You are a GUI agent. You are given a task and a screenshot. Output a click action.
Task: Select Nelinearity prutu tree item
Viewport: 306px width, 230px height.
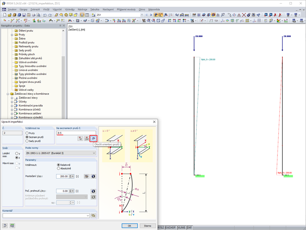pos(29,46)
